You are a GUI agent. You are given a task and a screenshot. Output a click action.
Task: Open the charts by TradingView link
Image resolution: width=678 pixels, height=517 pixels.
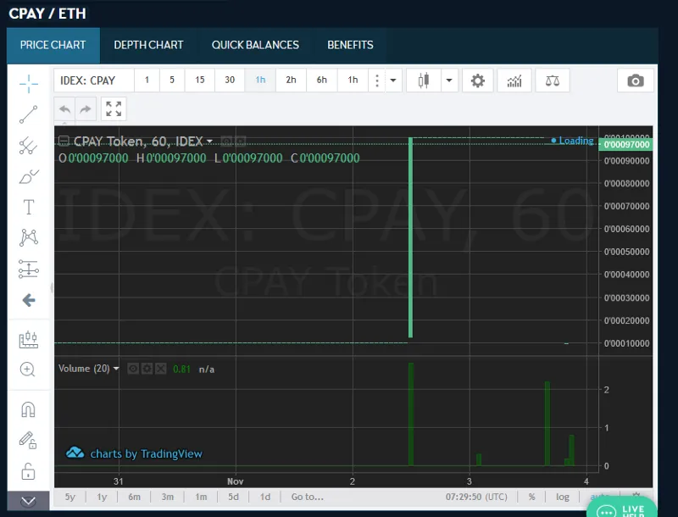[134, 453]
